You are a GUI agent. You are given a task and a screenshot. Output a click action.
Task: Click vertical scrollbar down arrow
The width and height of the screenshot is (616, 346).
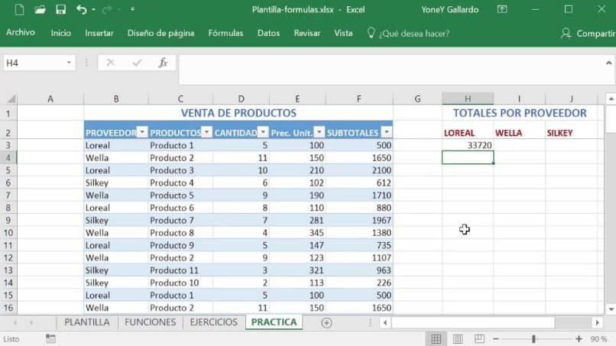[611, 309]
